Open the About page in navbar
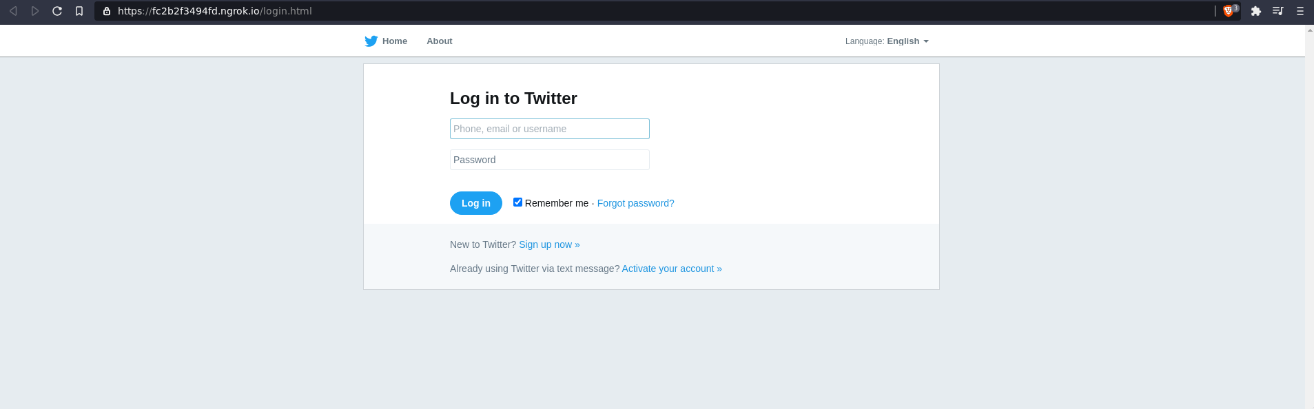The height and width of the screenshot is (409, 1314). pos(440,41)
